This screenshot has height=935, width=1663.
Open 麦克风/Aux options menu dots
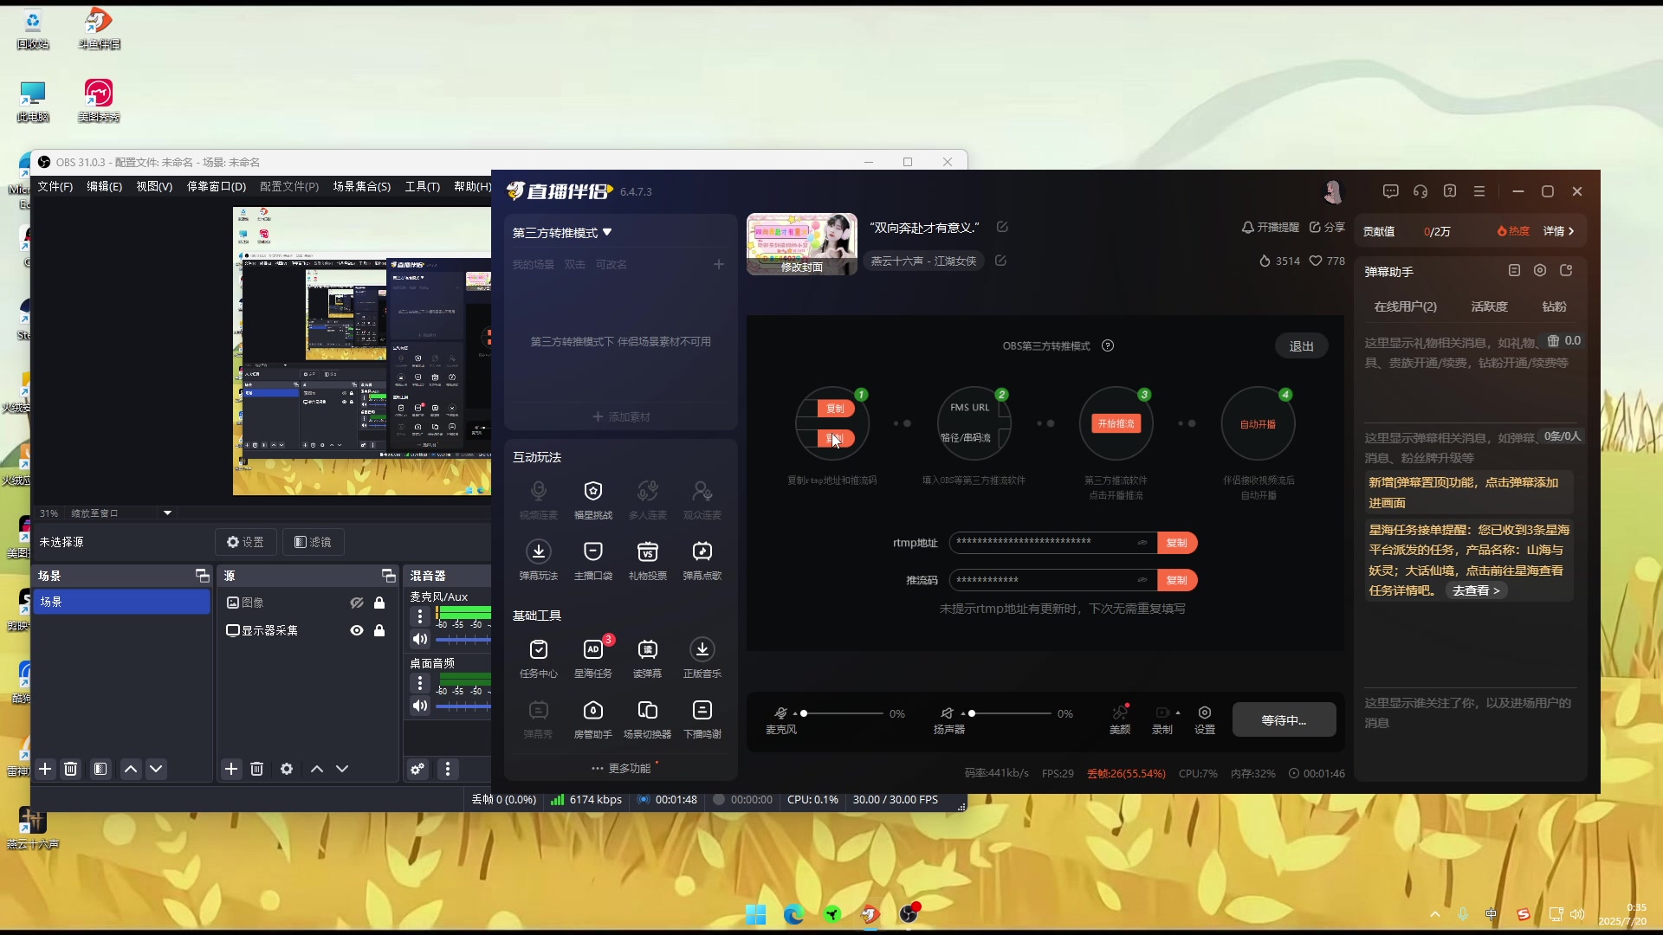coord(420,616)
